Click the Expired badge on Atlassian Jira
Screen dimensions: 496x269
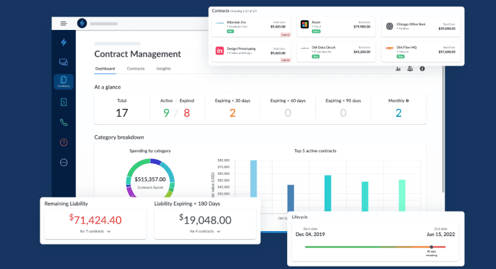click(285, 35)
